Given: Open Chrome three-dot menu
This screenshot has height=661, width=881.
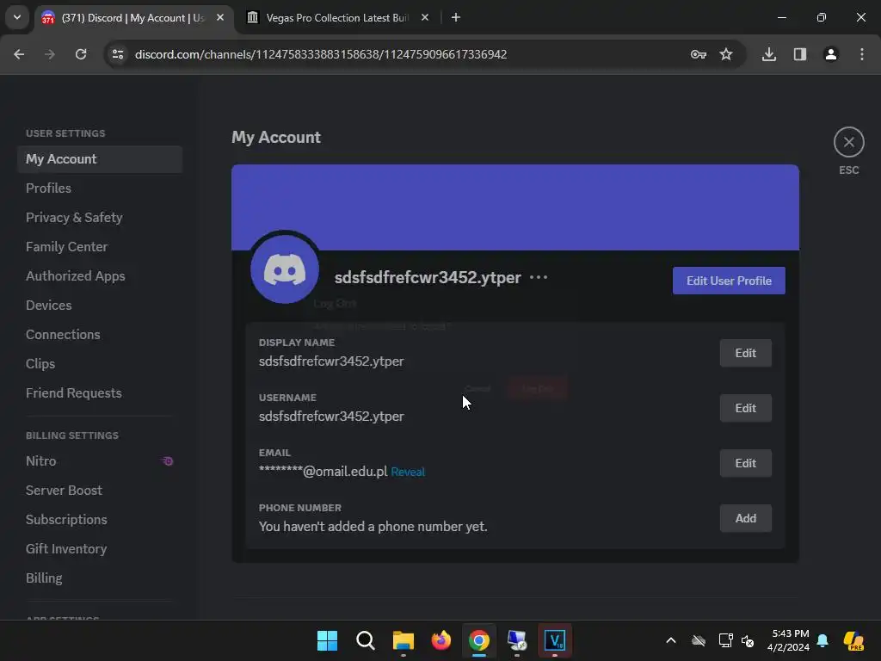Looking at the screenshot, I should (x=862, y=54).
